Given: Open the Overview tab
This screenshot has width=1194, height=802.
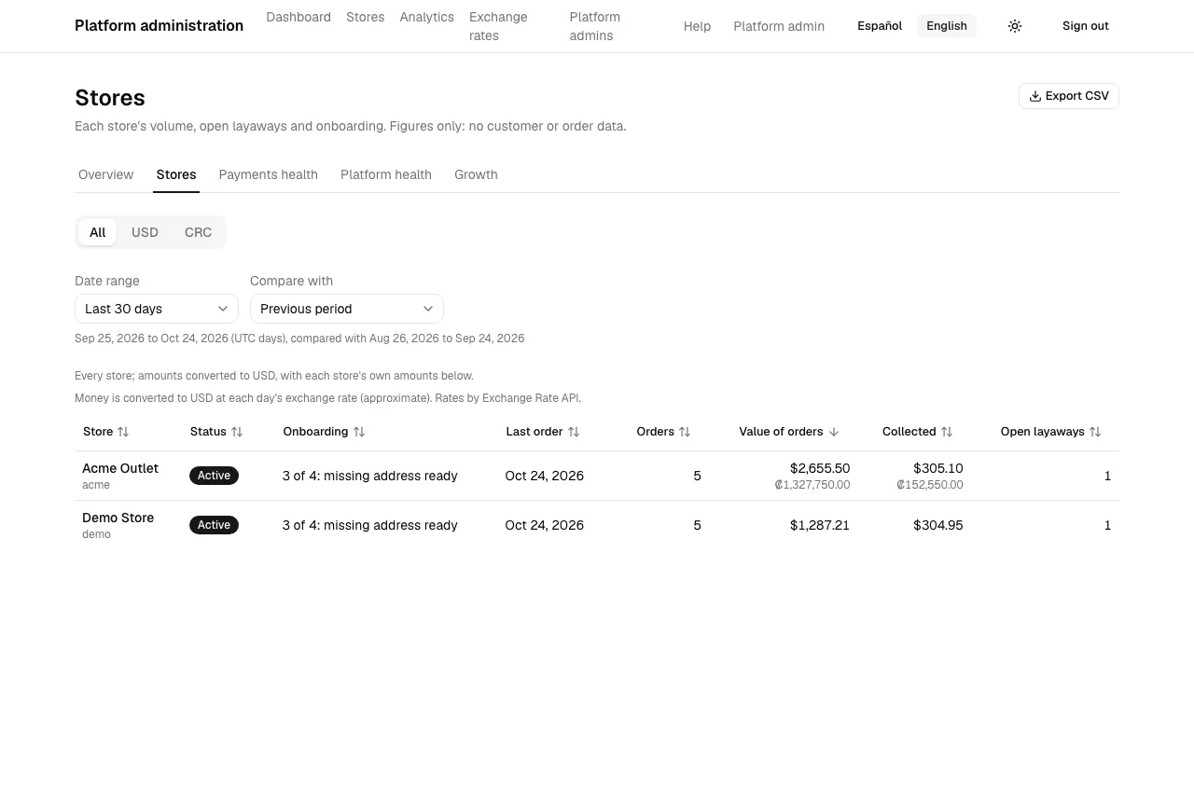Looking at the screenshot, I should coord(106,174).
